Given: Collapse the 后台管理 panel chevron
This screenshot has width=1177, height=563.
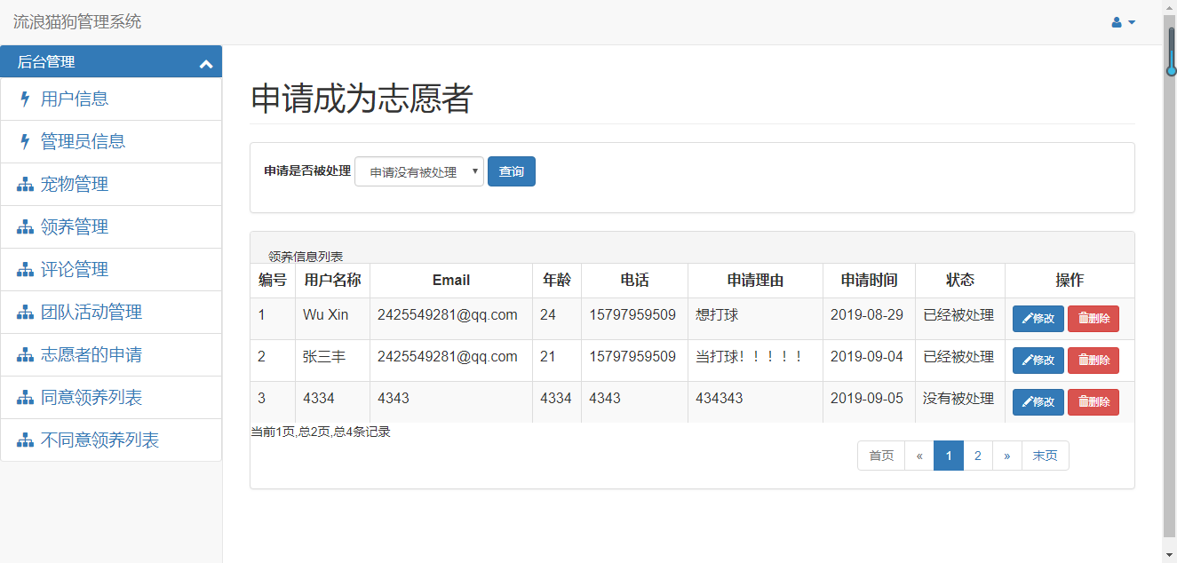Looking at the screenshot, I should [x=205, y=61].
